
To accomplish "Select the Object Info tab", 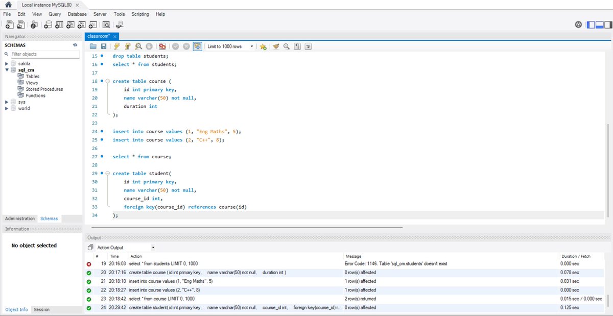I will click(16, 309).
